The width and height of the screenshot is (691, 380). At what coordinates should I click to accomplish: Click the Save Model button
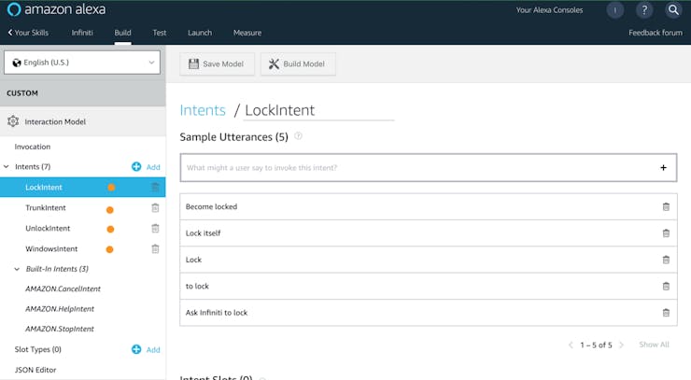(x=217, y=63)
